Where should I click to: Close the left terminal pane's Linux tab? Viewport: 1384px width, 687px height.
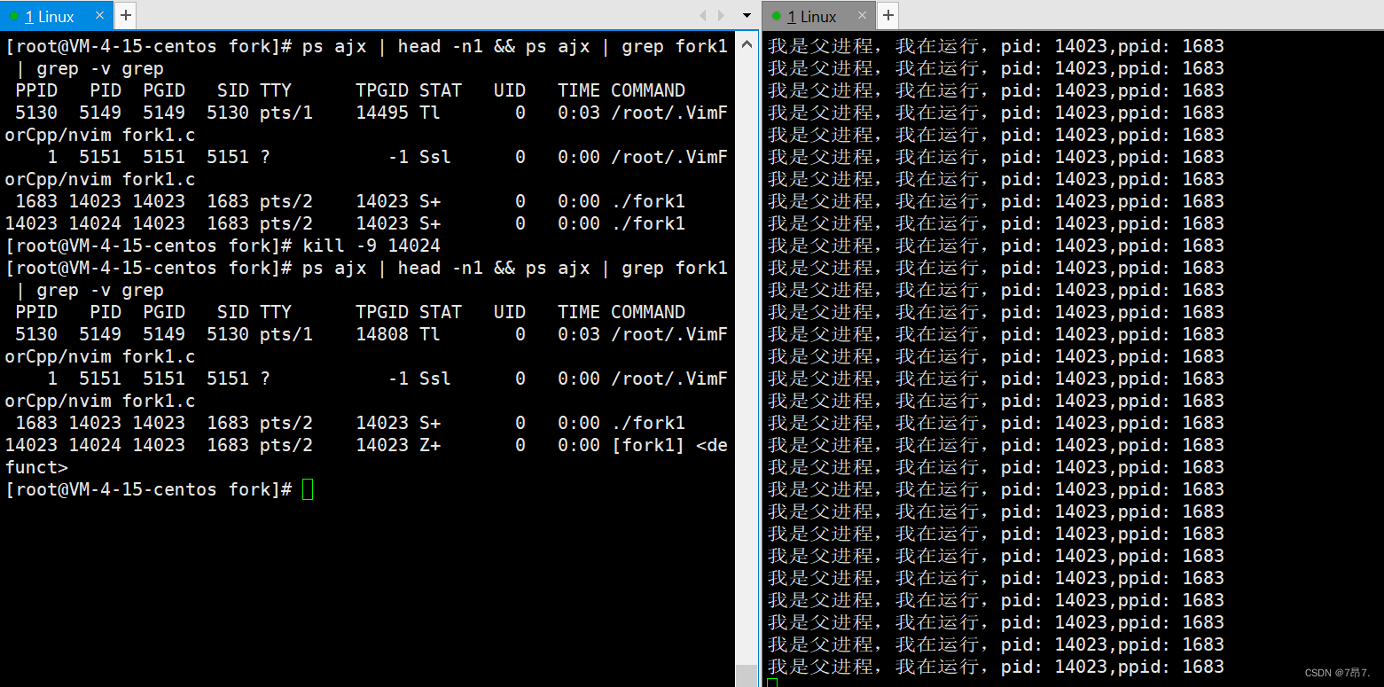click(99, 16)
